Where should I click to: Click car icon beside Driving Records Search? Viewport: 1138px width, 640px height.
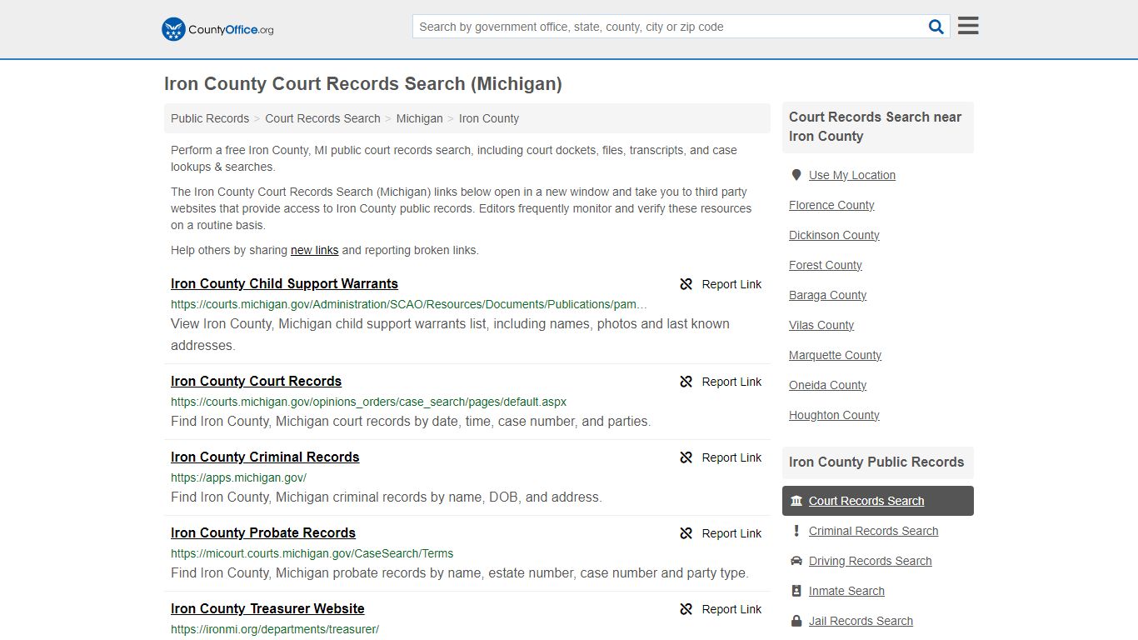point(796,561)
